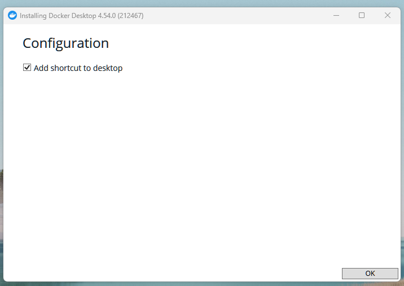The image size is (404, 286).
Task: Click the Configuration heading
Action: 65,43
